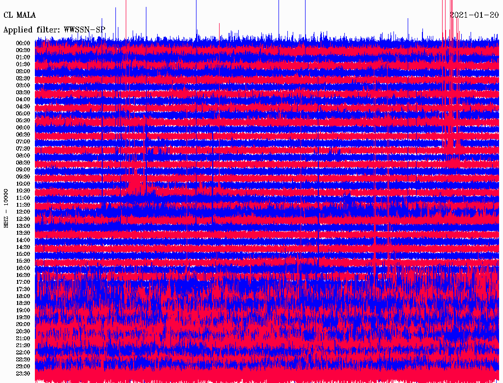This screenshot has width=503, height=383.
Task: Select the 22:00 time label
Action: pyautogui.click(x=23, y=353)
